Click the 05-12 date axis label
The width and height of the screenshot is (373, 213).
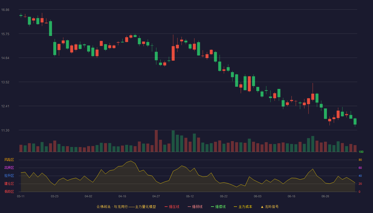190,196
